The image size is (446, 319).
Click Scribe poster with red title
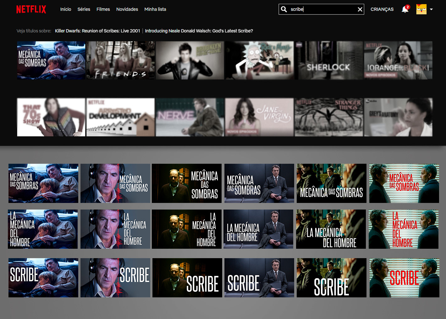[x=405, y=278]
